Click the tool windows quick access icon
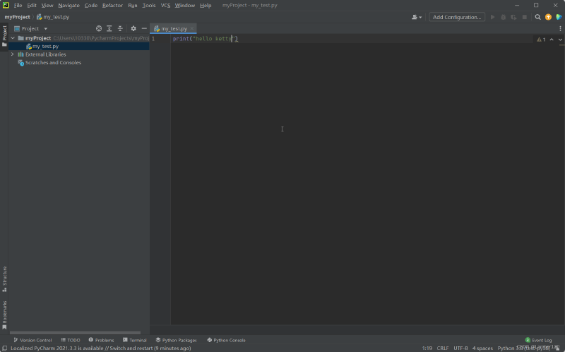Screen dimensions: 565x352 pyautogui.click(x=5, y=348)
